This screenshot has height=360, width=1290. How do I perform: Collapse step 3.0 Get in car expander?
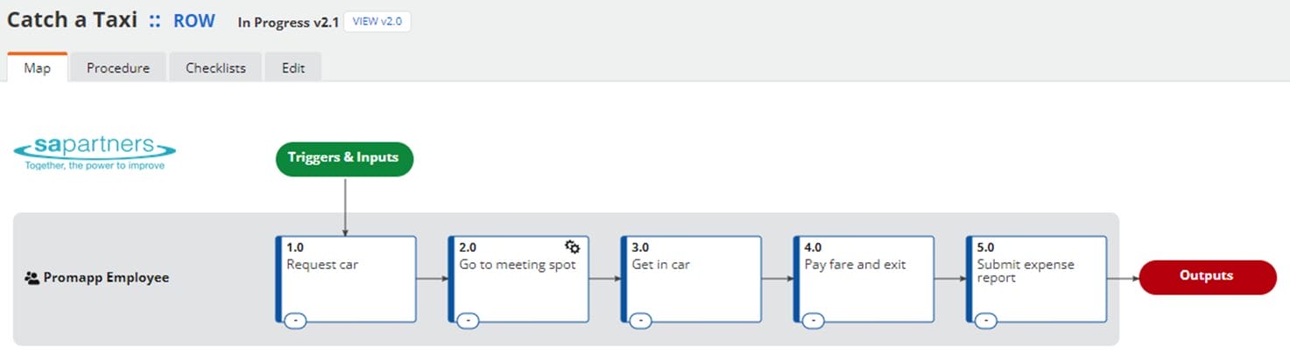tap(640, 321)
